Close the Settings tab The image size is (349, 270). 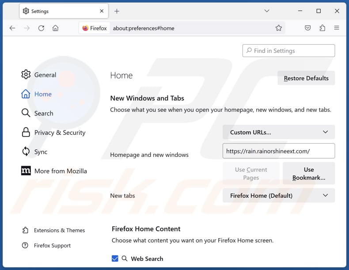click(x=102, y=11)
